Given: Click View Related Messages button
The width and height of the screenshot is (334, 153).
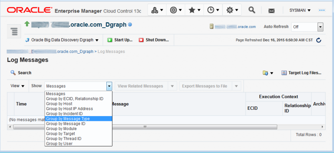Looking at the screenshot, I should pyautogui.click(x=142, y=86).
